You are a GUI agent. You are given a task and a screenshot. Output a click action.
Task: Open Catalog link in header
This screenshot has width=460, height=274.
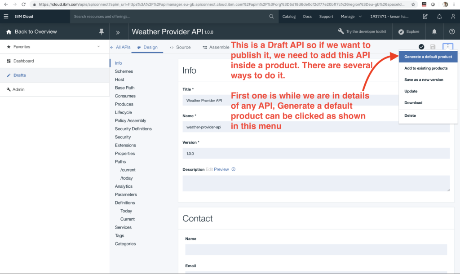tap(289, 17)
